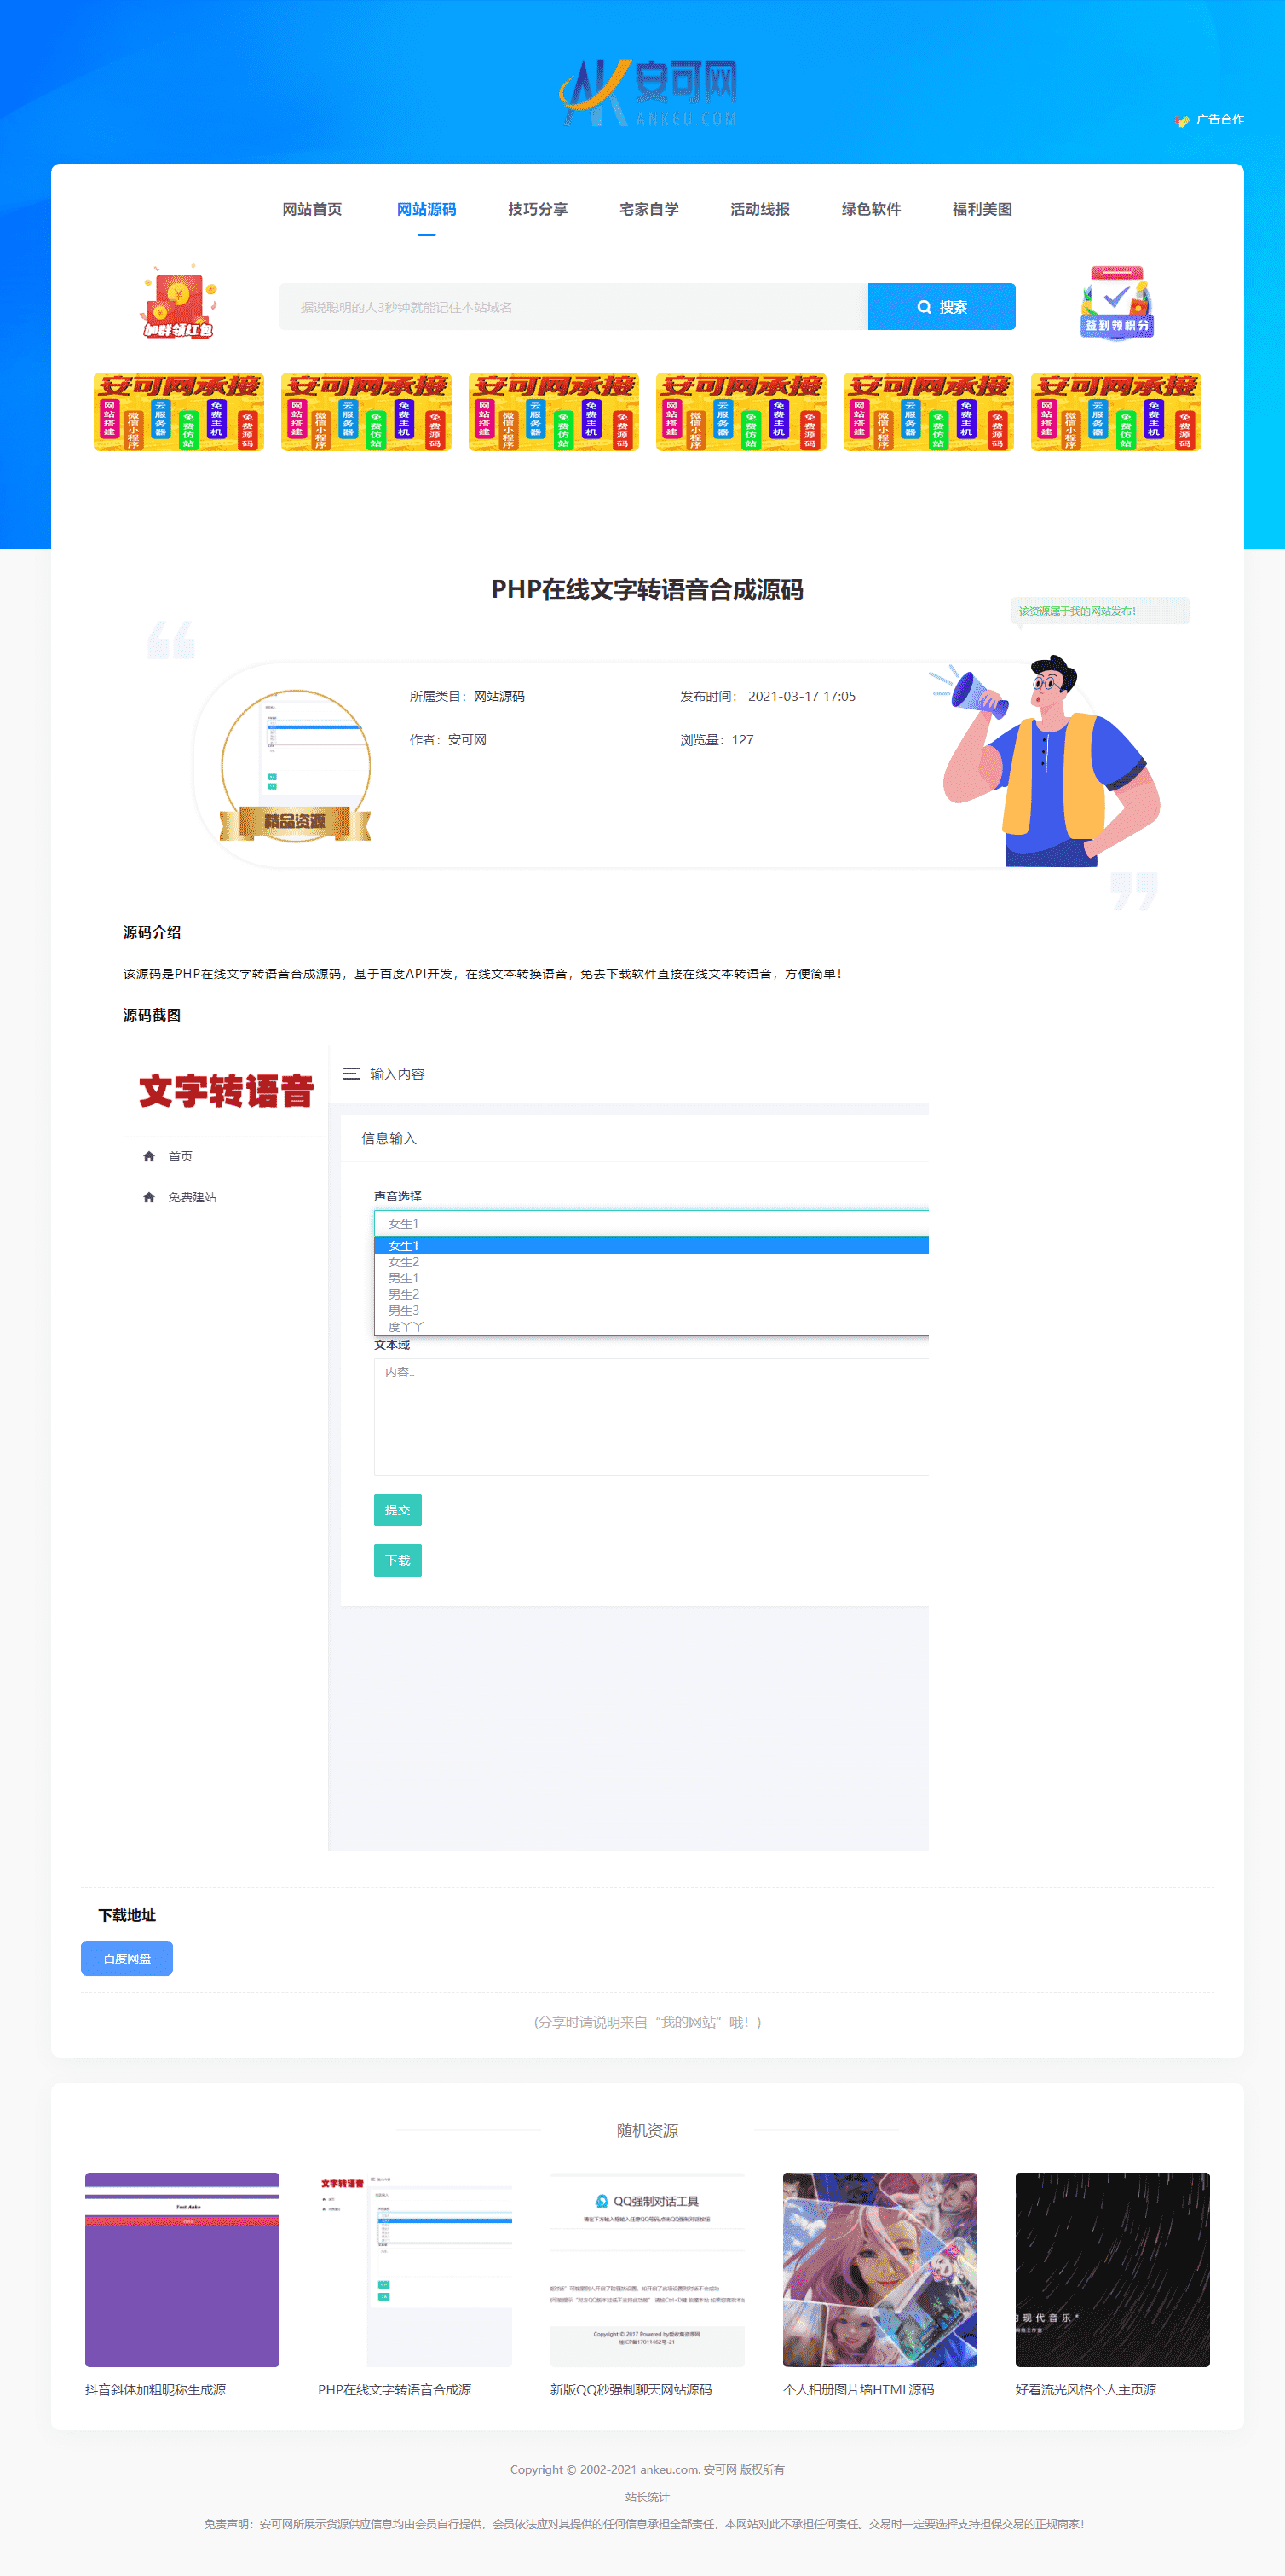The image size is (1285, 2576).
Task: Click the home icon next to 首页
Action: click(149, 1157)
